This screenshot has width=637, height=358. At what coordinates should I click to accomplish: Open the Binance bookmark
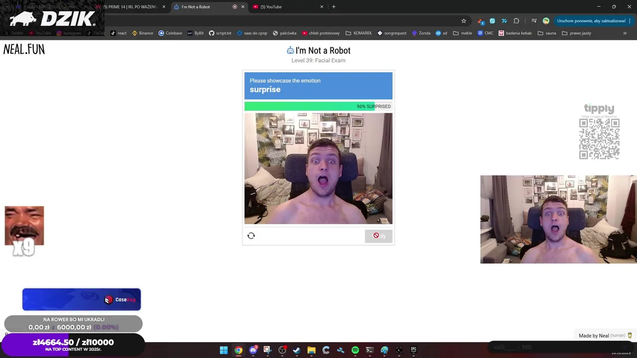(x=142, y=33)
